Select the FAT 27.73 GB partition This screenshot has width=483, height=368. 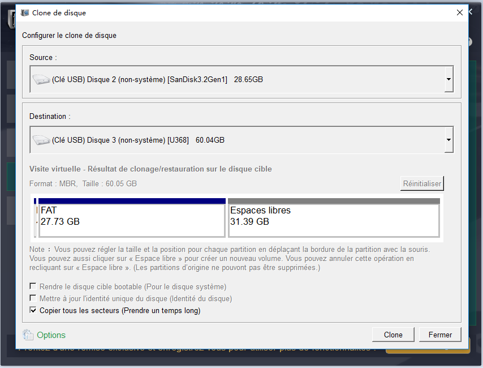point(131,220)
